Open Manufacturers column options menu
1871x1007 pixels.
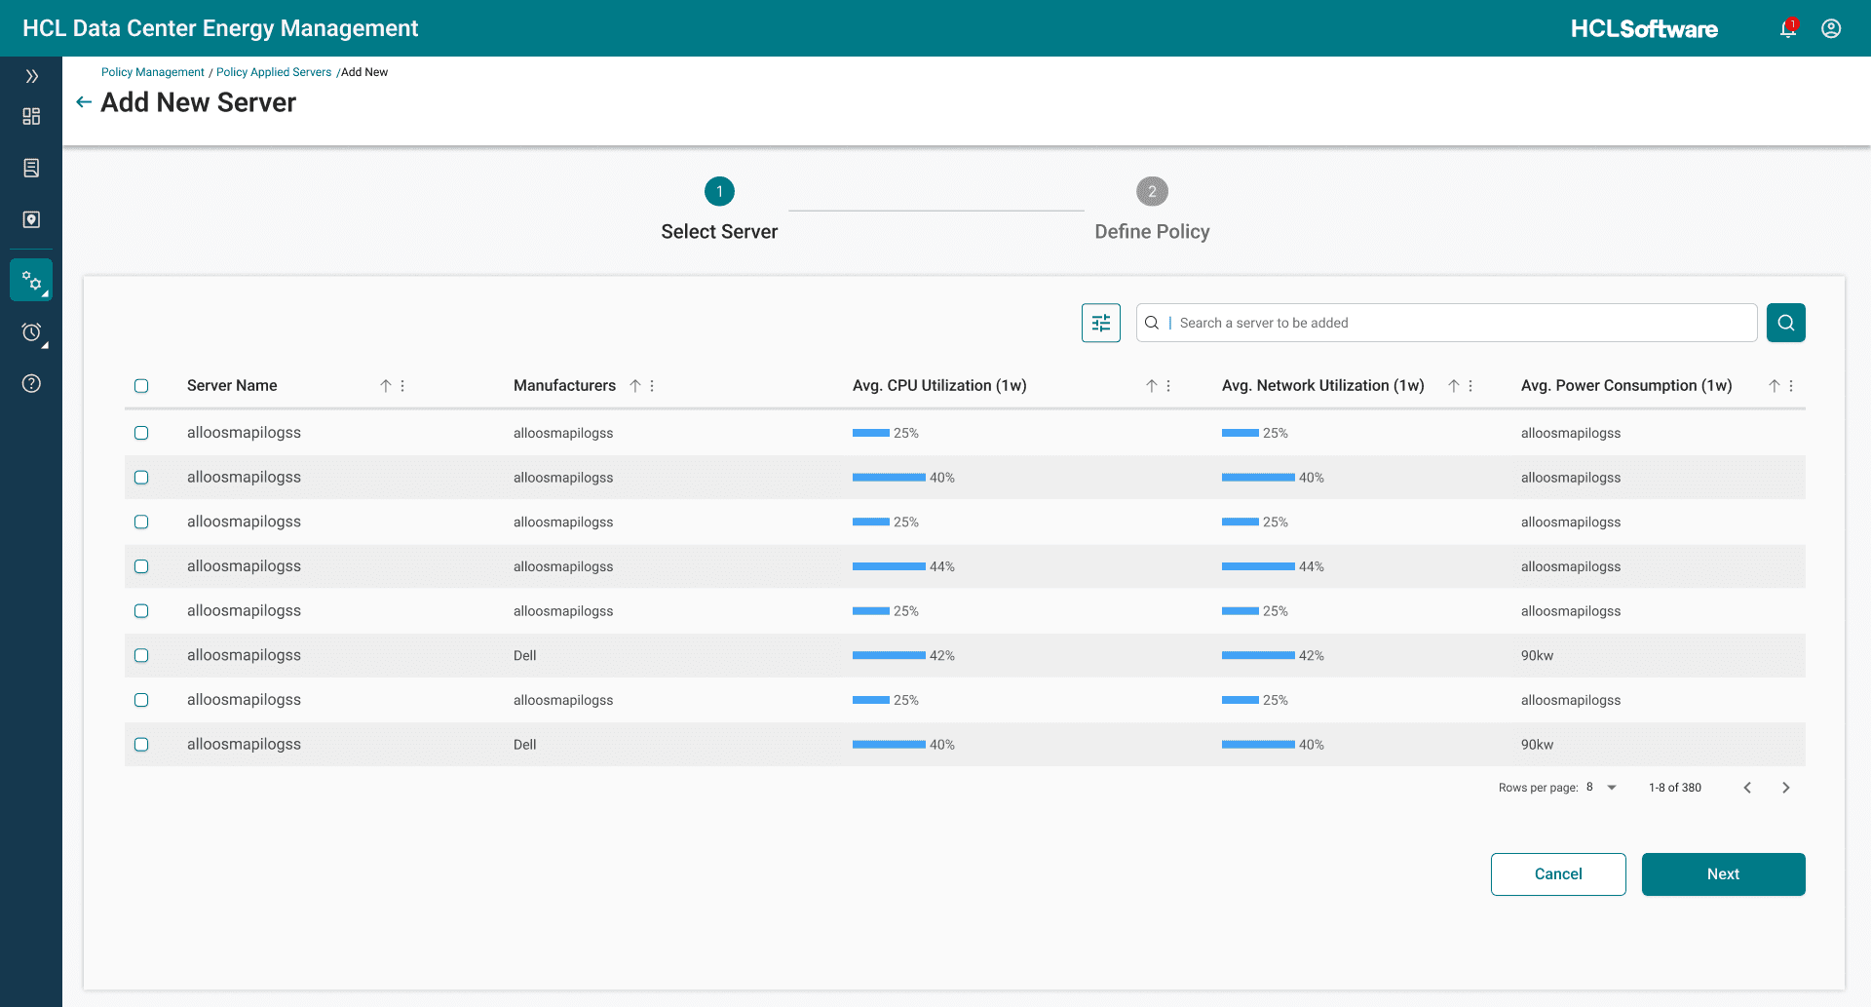coord(652,386)
